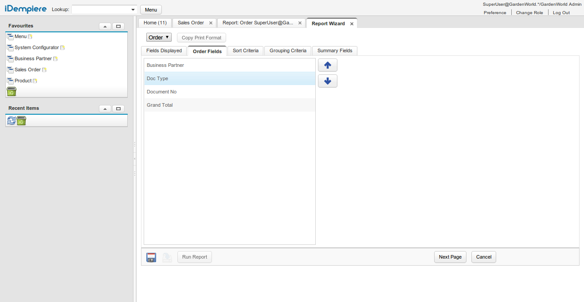Switch to the Grouping Criteria tab

[x=288, y=51]
